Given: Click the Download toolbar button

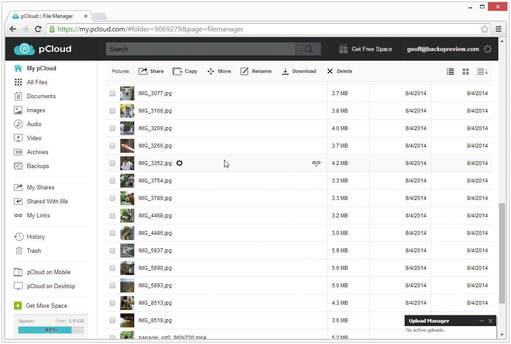Looking at the screenshot, I should 299,71.
